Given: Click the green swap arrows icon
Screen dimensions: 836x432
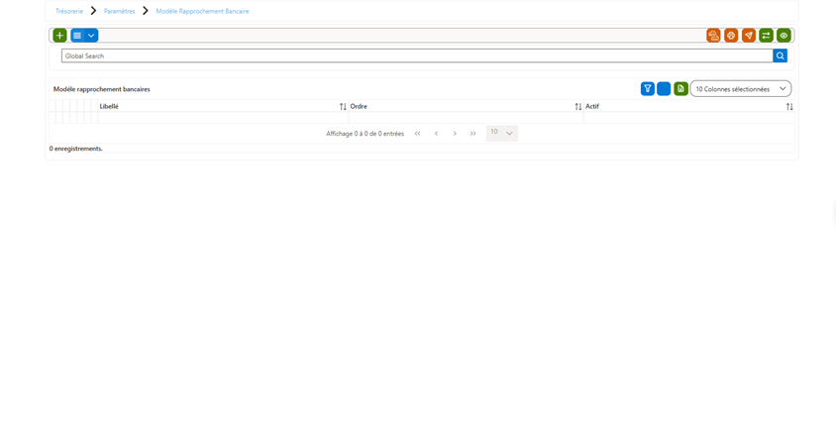Looking at the screenshot, I should click(766, 36).
